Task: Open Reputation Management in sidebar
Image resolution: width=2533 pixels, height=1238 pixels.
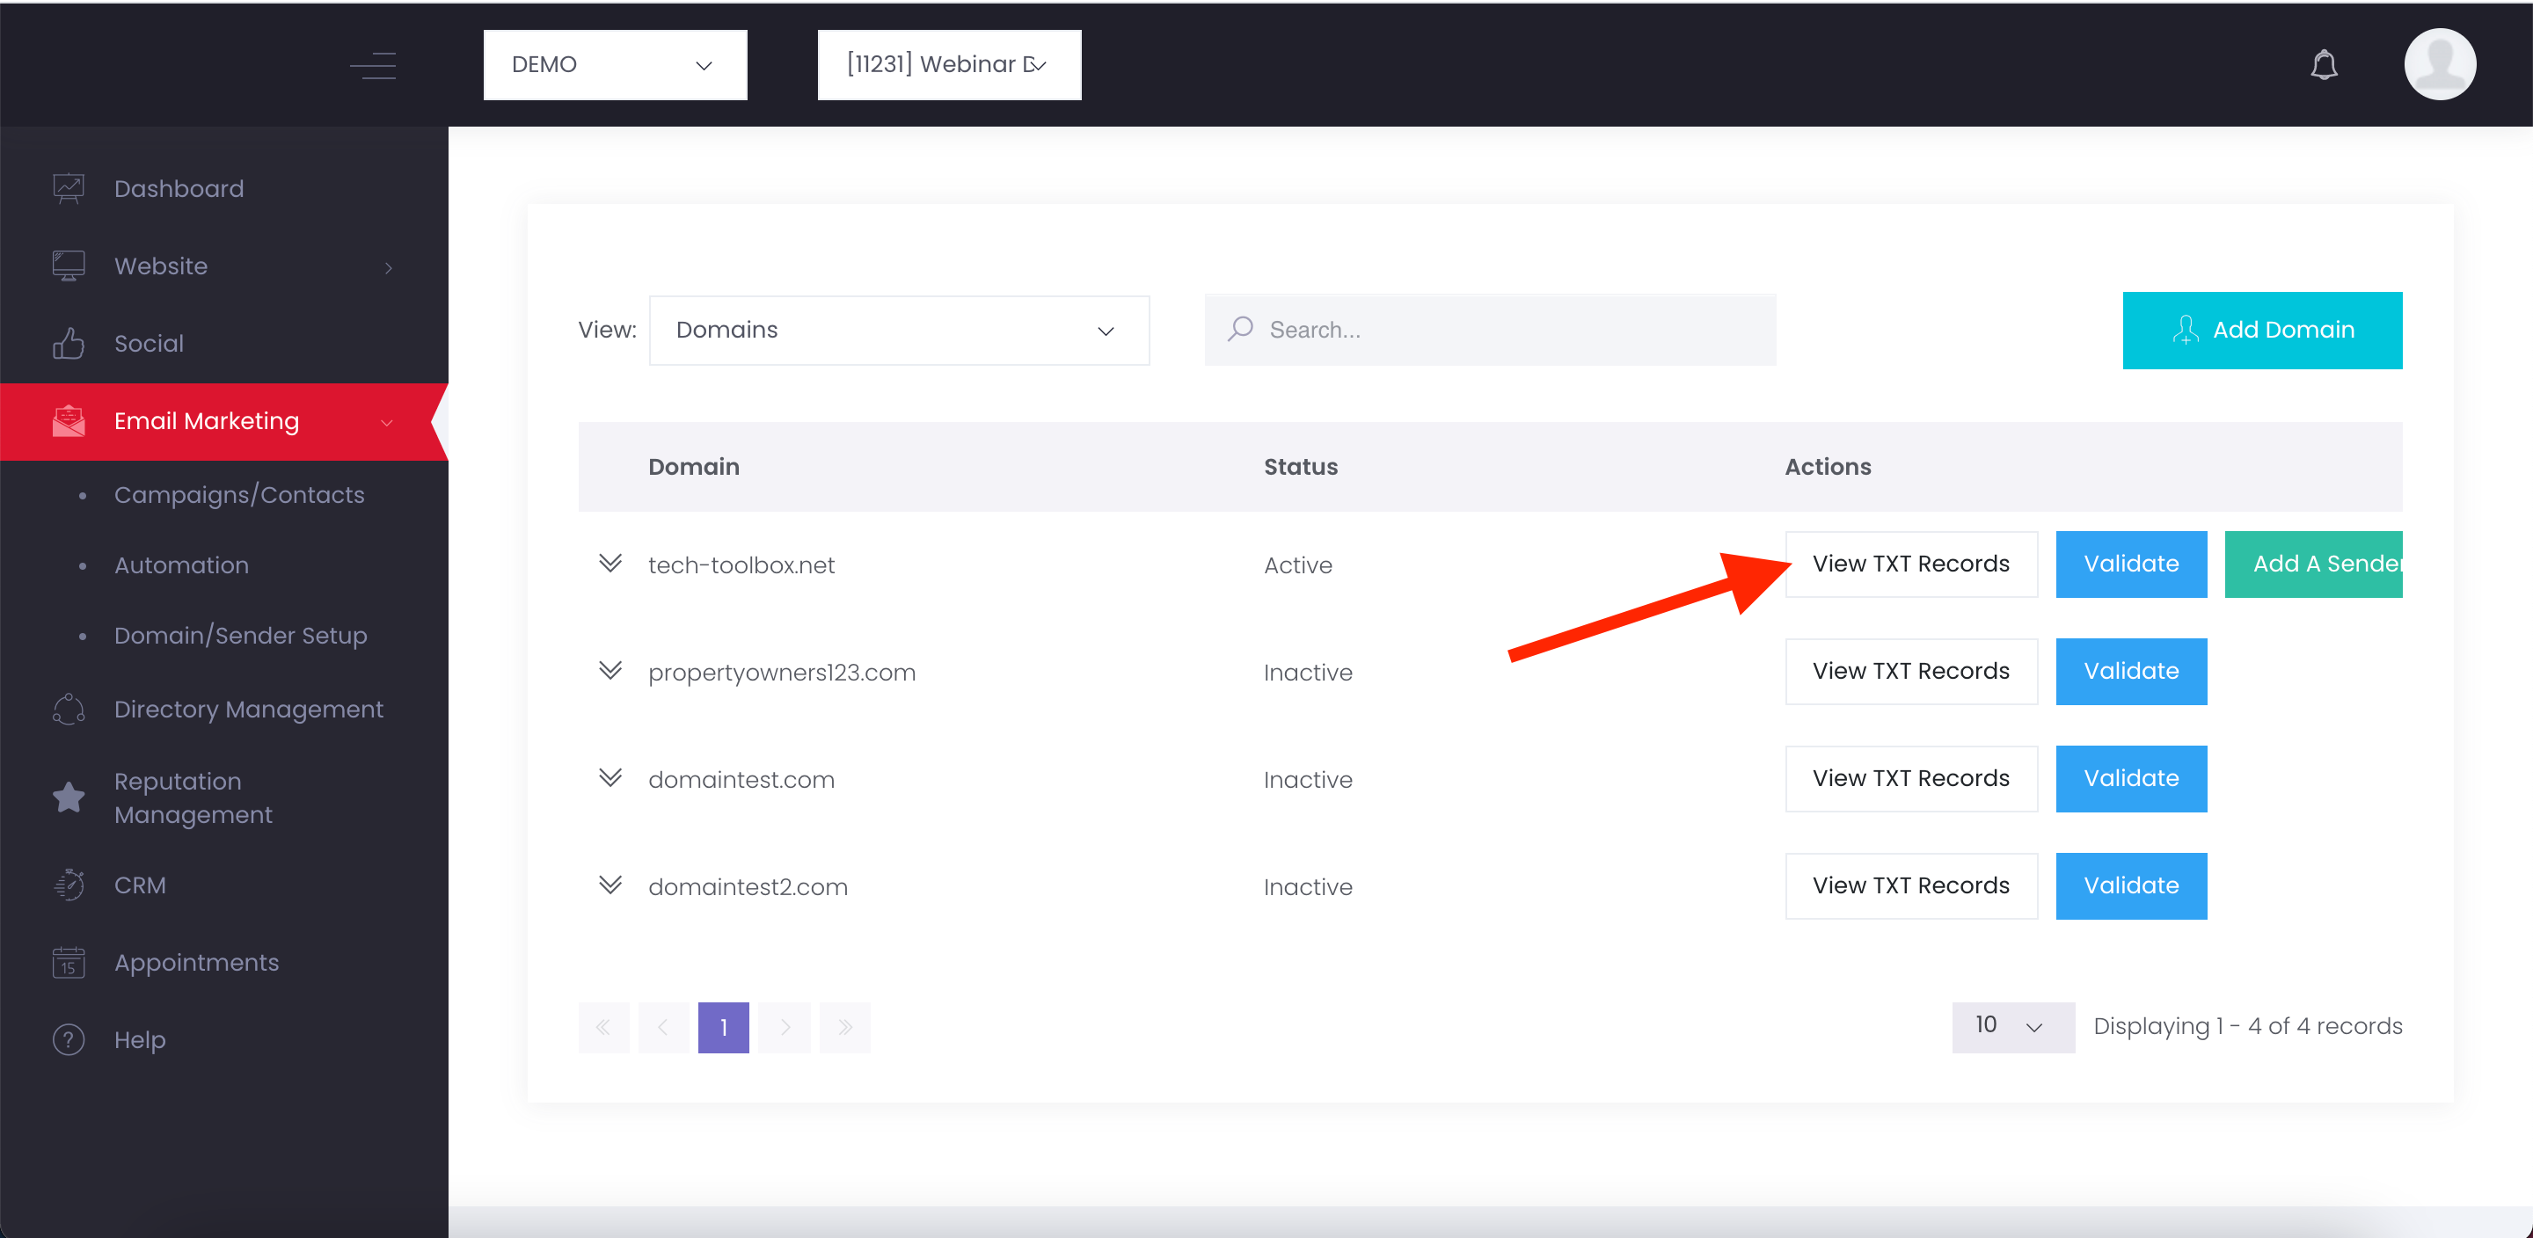Action: point(193,797)
